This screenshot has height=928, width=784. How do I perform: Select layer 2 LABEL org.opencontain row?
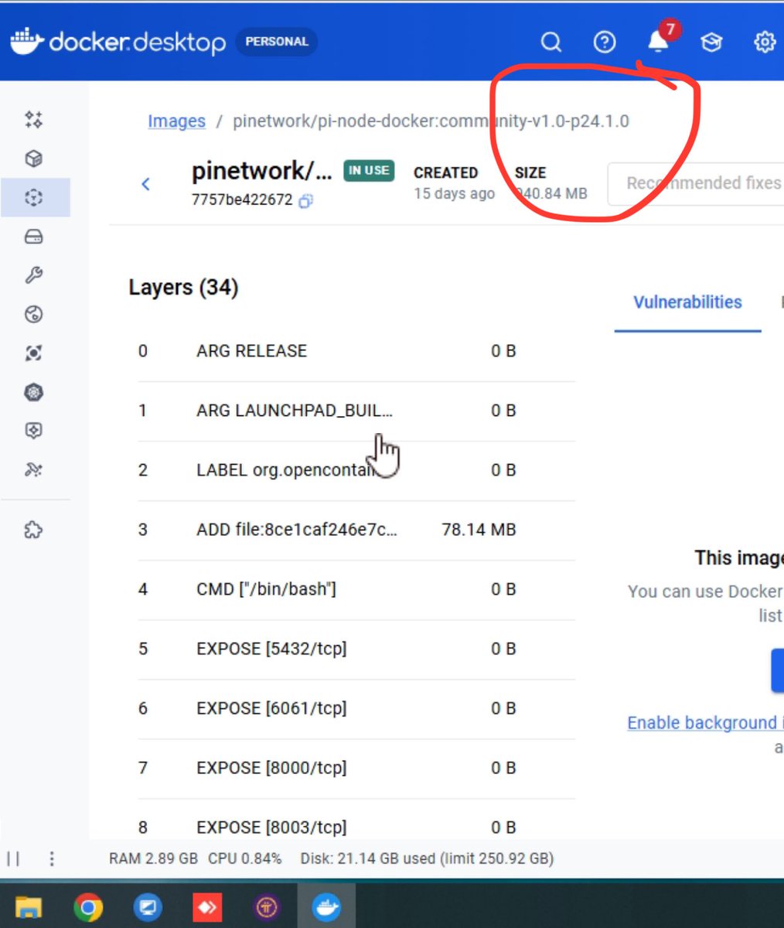[x=356, y=470]
